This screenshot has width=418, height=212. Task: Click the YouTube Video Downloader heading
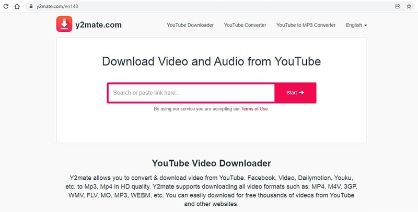pos(212,163)
